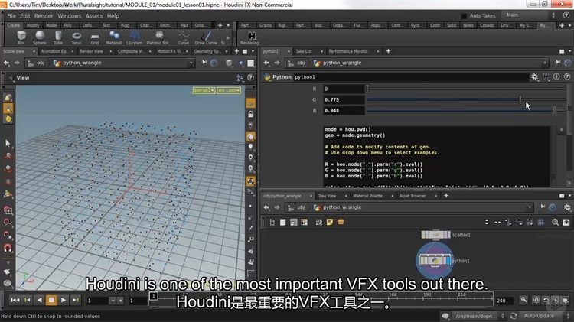The width and height of the screenshot is (574, 322).
Task: Click the magnet snapping tool in left toolbar
Action: pos(8,248)
